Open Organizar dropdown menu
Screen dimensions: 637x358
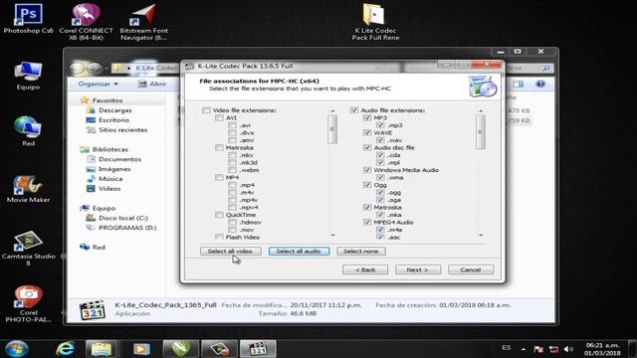[98, 84]
